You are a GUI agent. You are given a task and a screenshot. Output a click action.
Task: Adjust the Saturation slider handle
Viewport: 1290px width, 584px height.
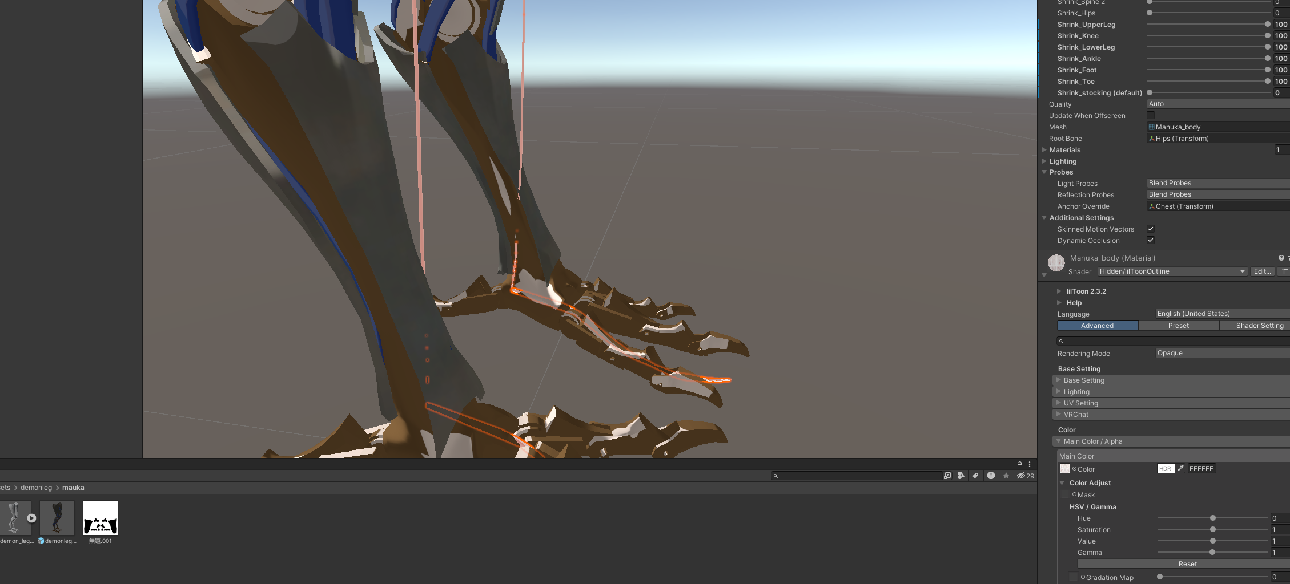[x=1213, y=529]
